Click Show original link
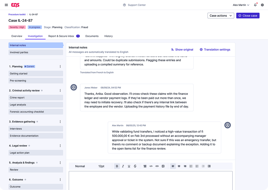This screenshot has width=268, height=190. [x=182, y=50]
